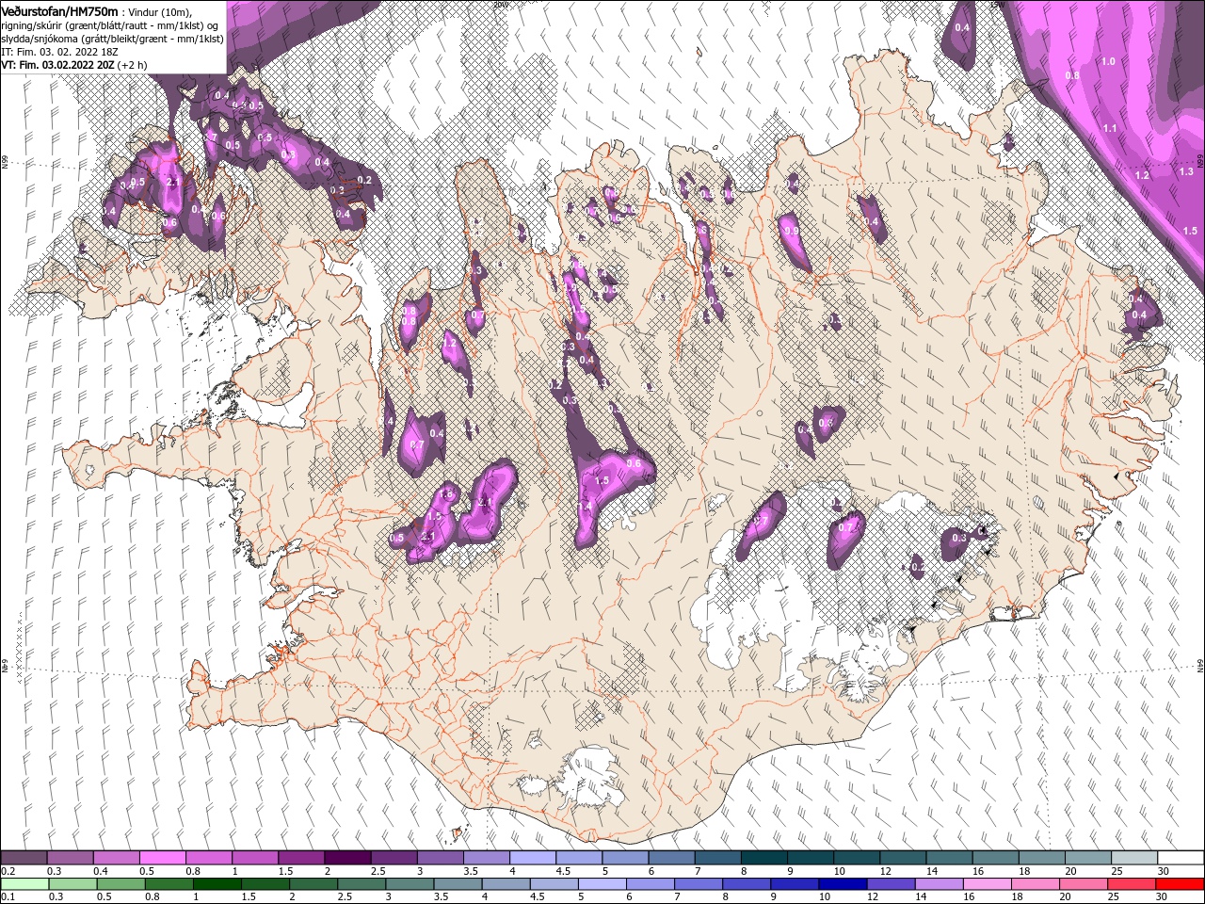Click the darkest green swatch labeled 1 on lower scale
Viewport: 1205px width, 904px height.
point(219,884)
